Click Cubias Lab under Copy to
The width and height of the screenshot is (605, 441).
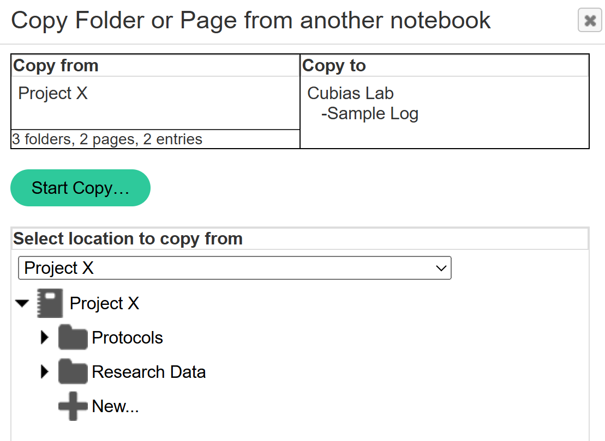click(350, 94)
